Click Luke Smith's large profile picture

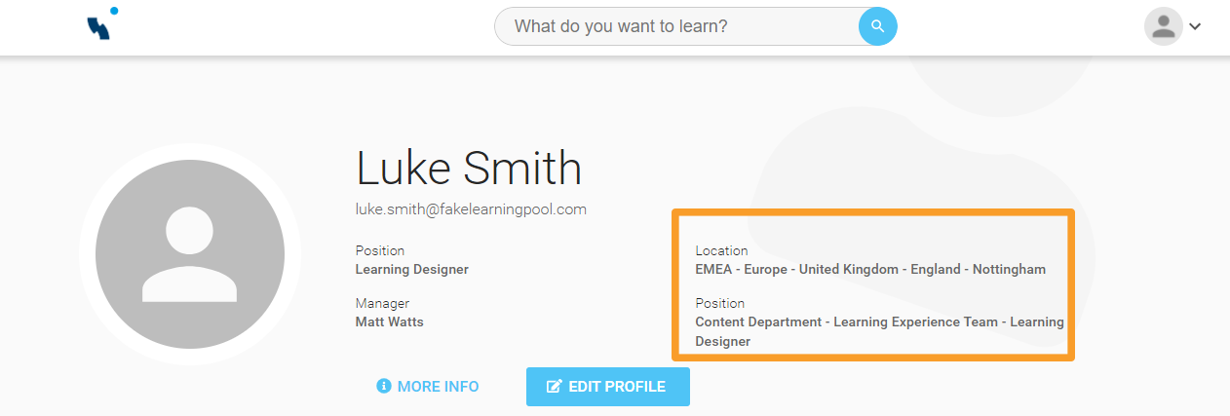point(190,256)
